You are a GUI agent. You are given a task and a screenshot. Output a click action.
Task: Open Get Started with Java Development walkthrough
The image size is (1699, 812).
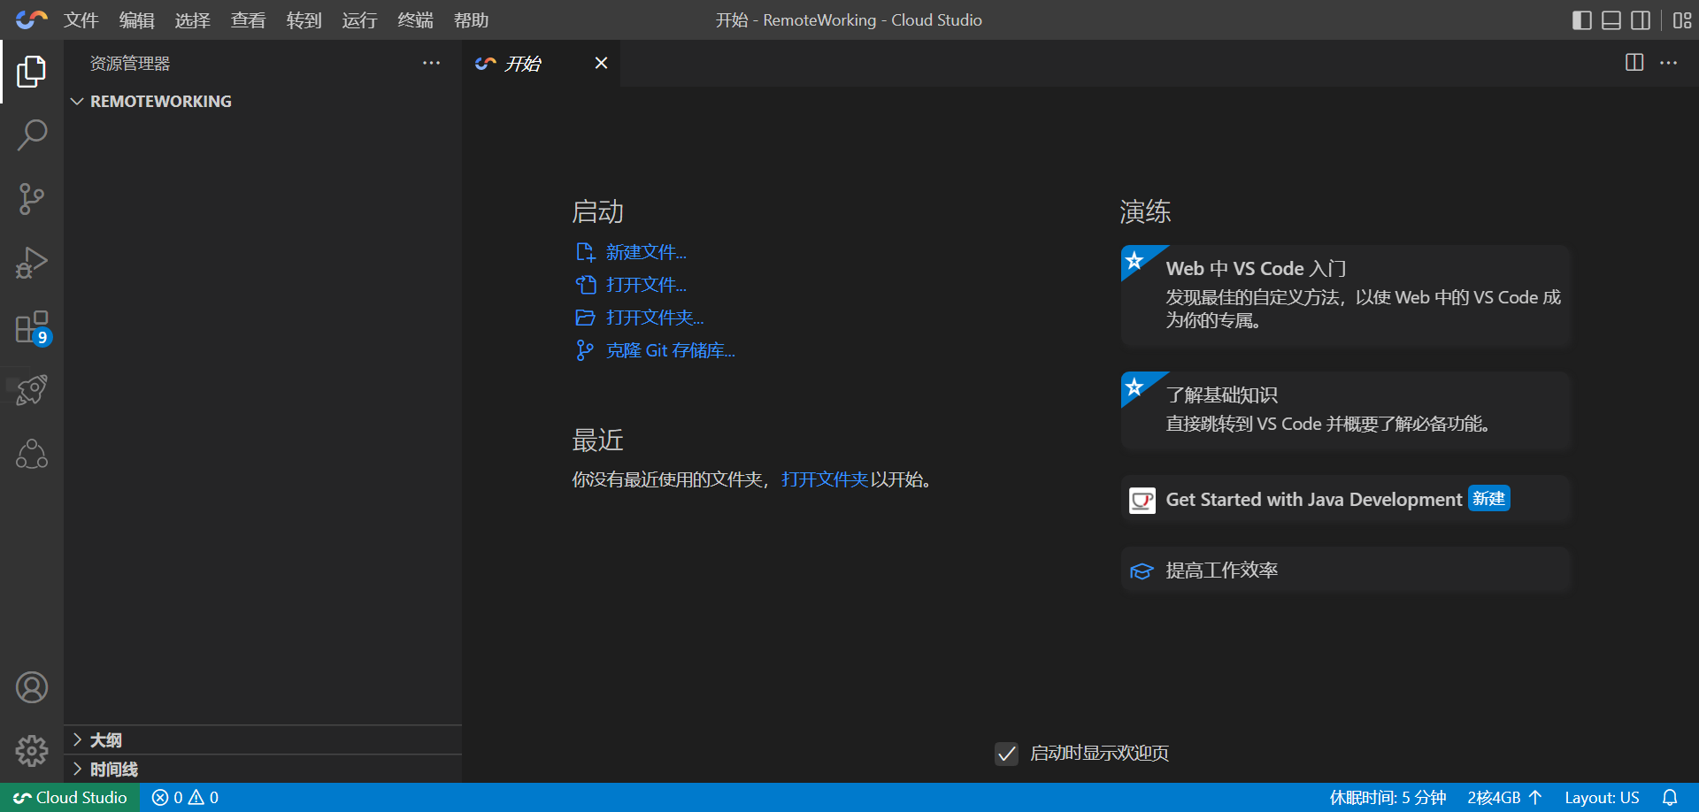1345,500
